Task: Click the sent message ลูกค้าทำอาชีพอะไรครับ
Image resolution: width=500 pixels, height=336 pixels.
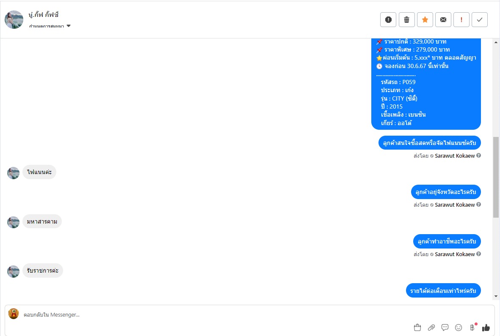Action: [447, 241]
